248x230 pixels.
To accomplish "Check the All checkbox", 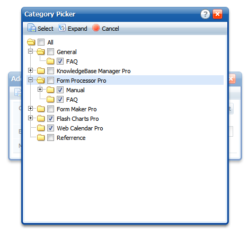I will [41, 42].
